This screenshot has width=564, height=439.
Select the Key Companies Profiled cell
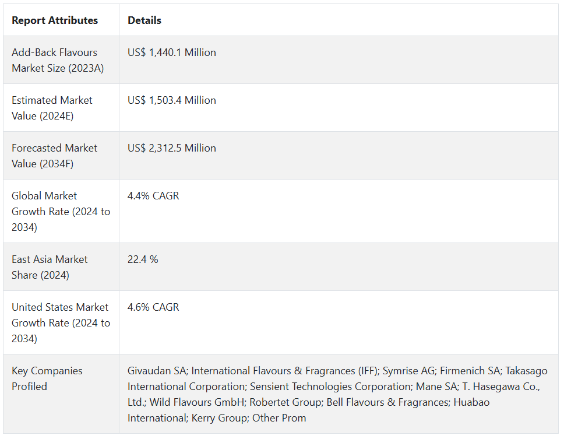point(47,378)
